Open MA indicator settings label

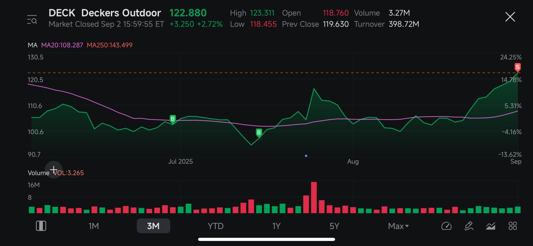(x=33, y=45)
